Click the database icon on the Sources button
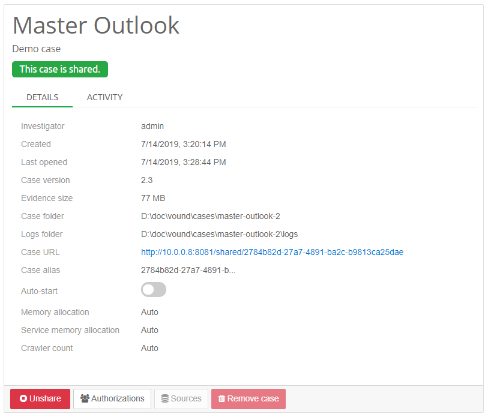Viewport: 488px width, 417px height. pyautogui.click(x=164, y=399)
